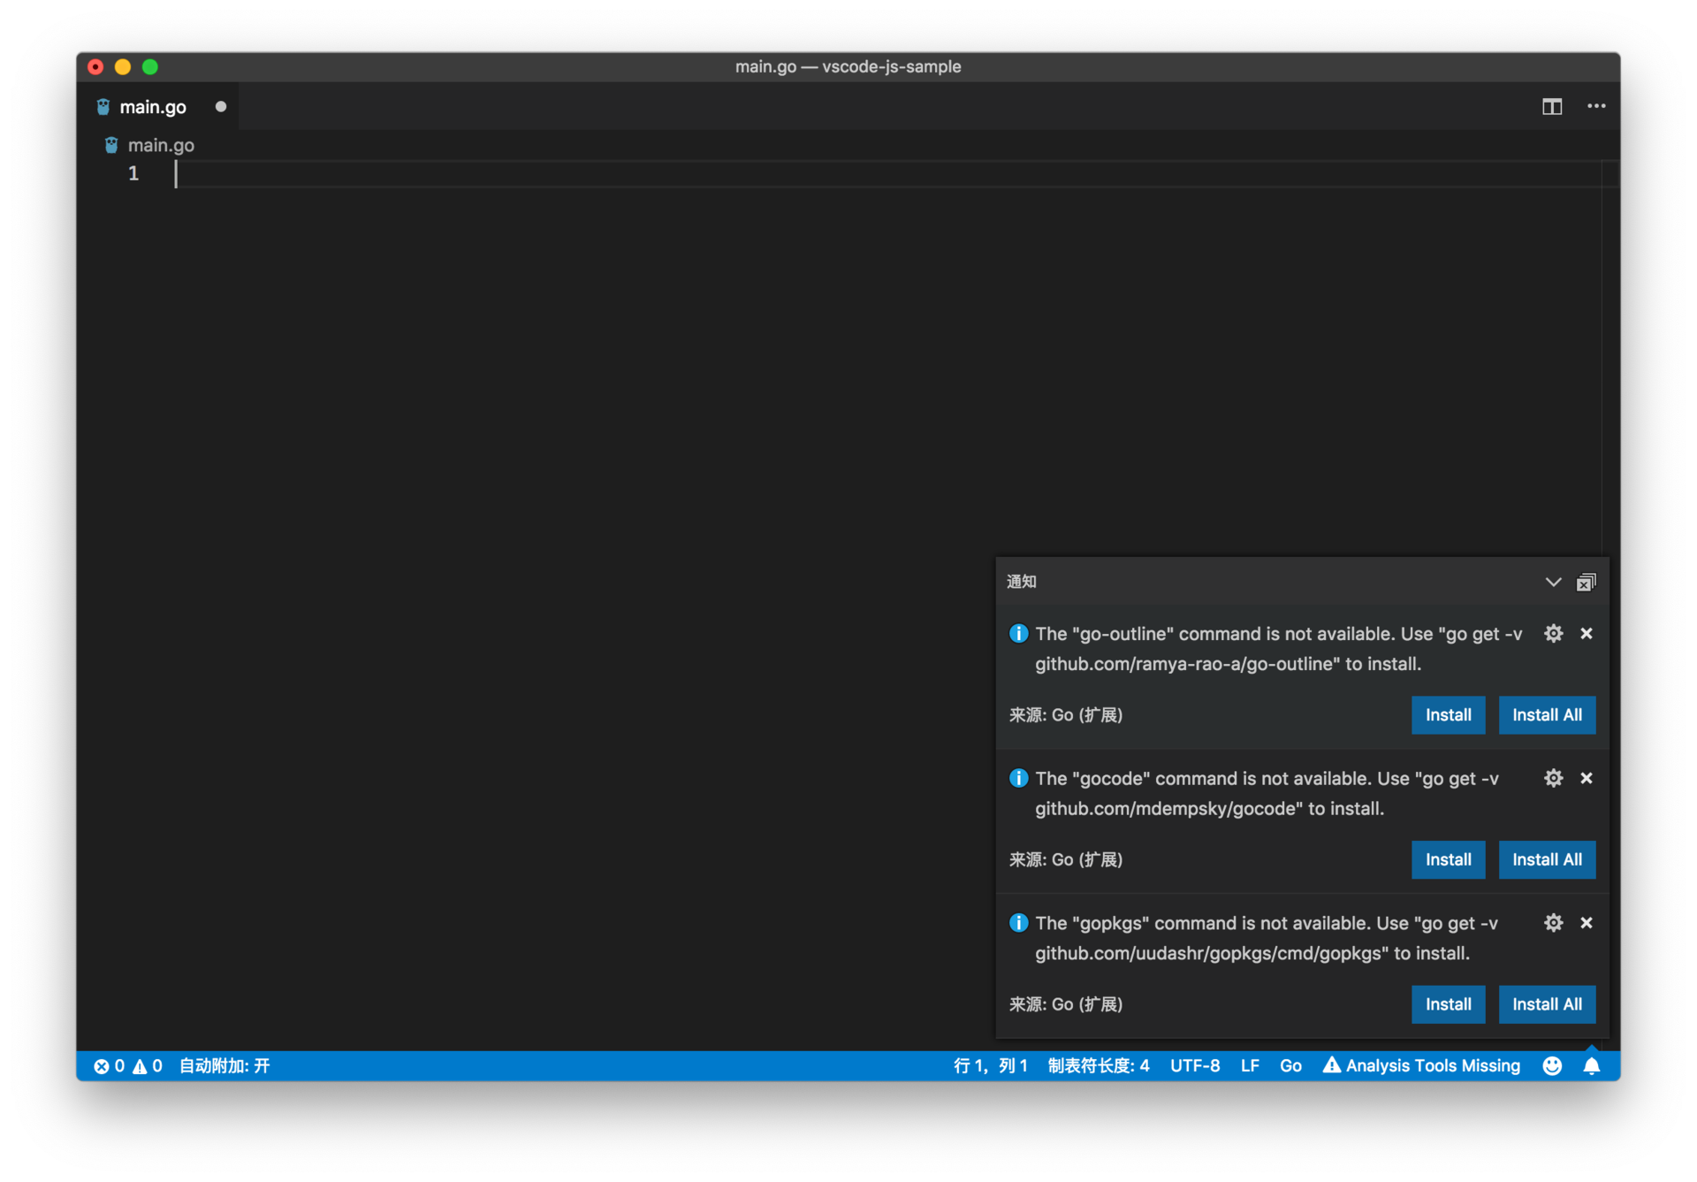Dismiss the gopkgs notification
This screenshot has width=1697, height=1182.
tap(1587, 923)
